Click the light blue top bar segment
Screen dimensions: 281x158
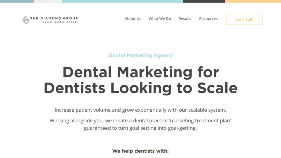click(122, 1)
